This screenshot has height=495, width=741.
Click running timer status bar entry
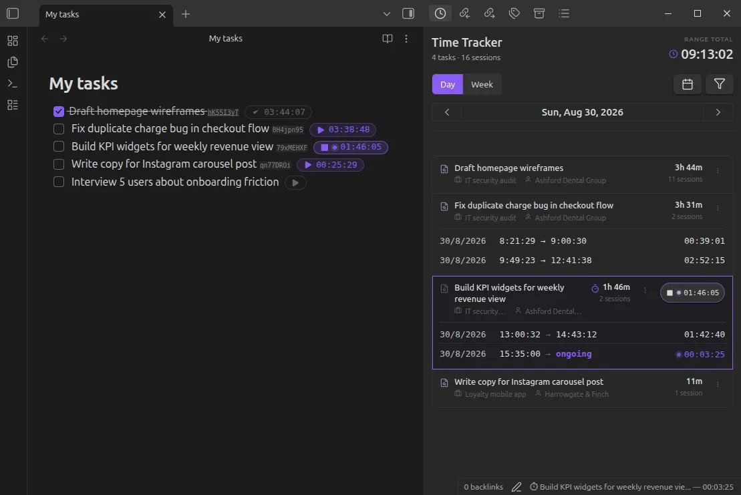click(631, 487)
